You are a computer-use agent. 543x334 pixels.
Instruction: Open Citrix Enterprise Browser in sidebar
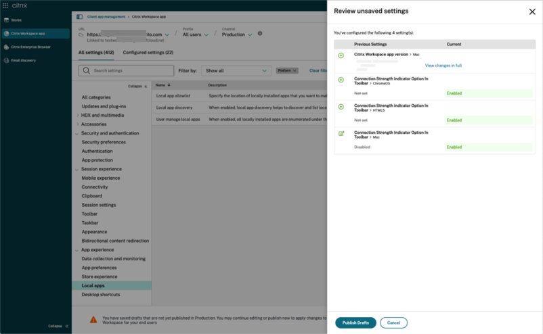tap(31, 47)
